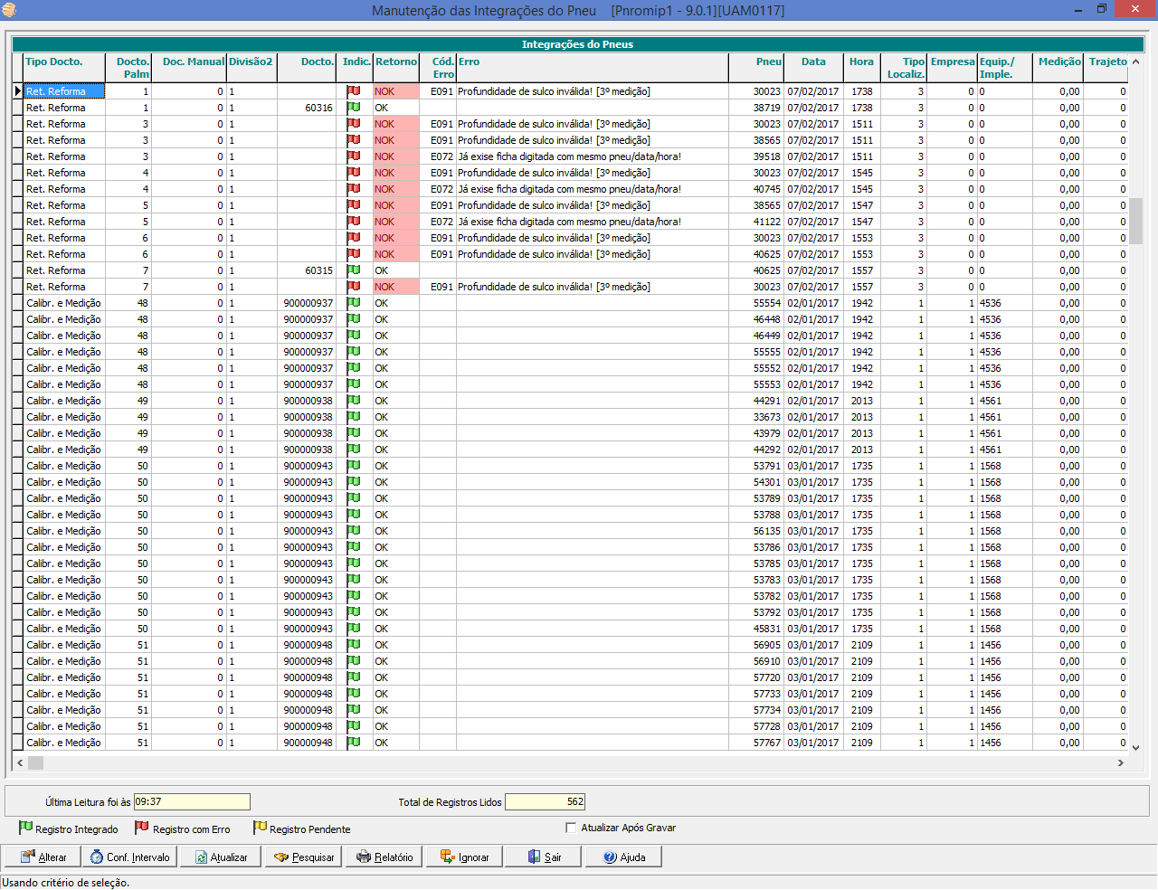1158x890 pixels.
Task: Check the box beside the last Calibr. e Medição row
Action: [15, 743]
